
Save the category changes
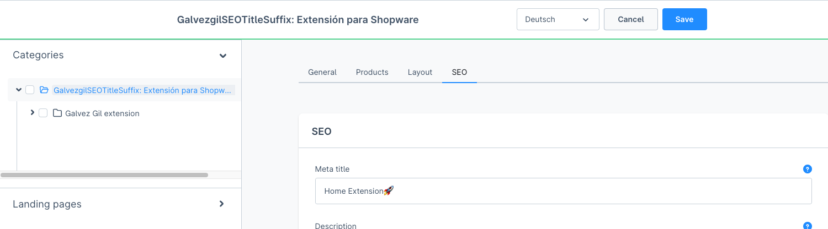point(684,19)
